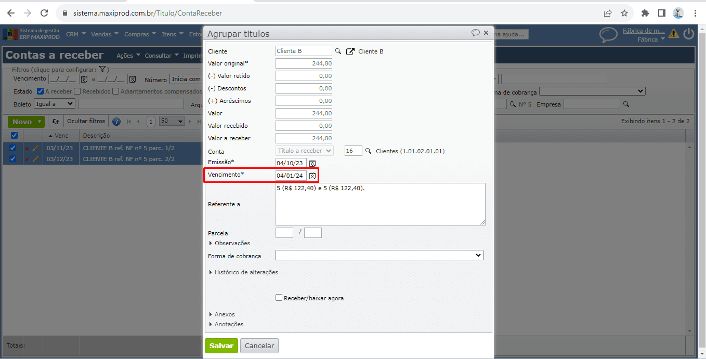Open the CRM menu

point(76,34)
